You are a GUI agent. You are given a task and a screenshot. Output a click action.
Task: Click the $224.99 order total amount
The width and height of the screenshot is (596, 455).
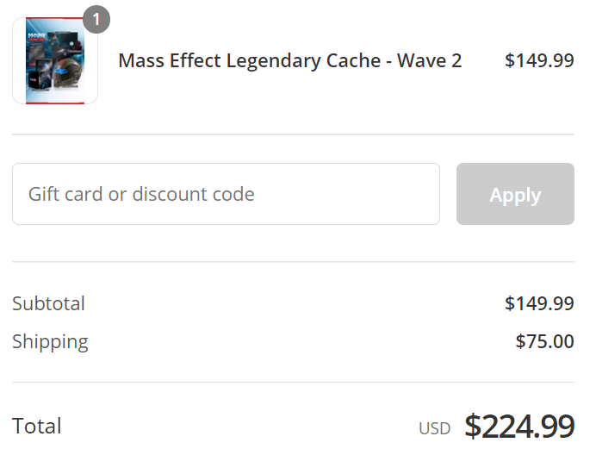coord(519,426)
